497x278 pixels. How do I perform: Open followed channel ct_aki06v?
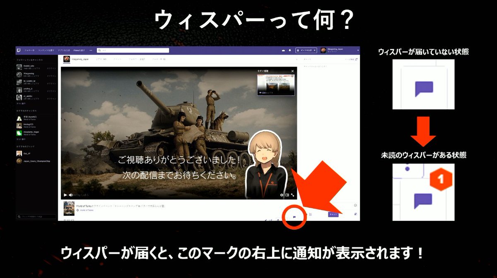36,98
